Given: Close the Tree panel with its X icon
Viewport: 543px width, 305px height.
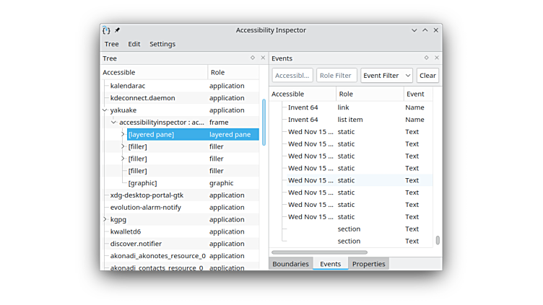Looking at the screenshot, I should [263, 58].
